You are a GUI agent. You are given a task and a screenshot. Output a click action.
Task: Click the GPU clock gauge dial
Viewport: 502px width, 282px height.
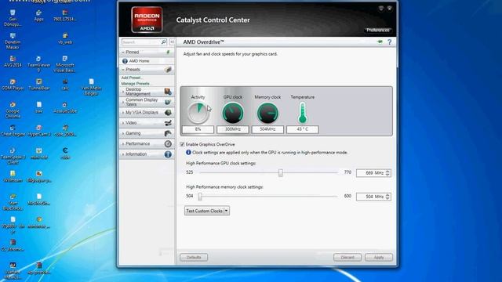point(233,113)
